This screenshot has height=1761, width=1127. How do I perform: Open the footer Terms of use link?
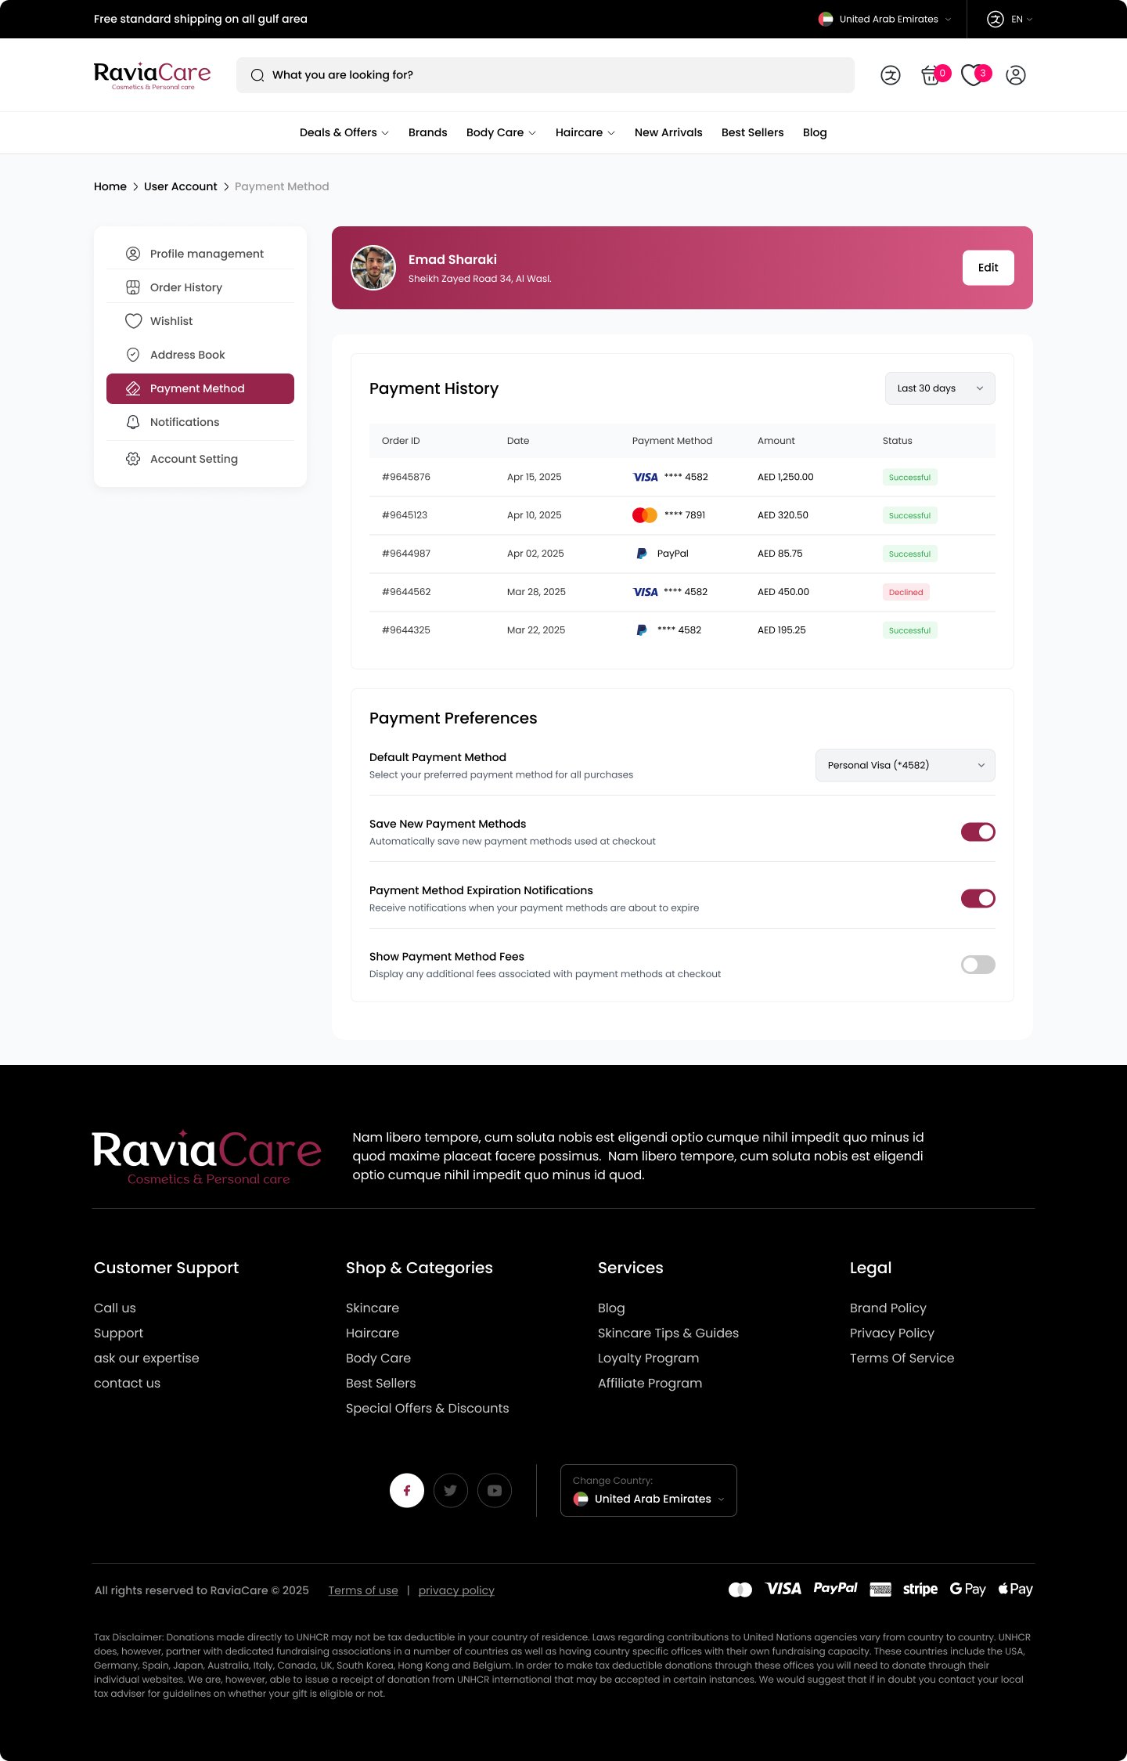point(363,1590)
